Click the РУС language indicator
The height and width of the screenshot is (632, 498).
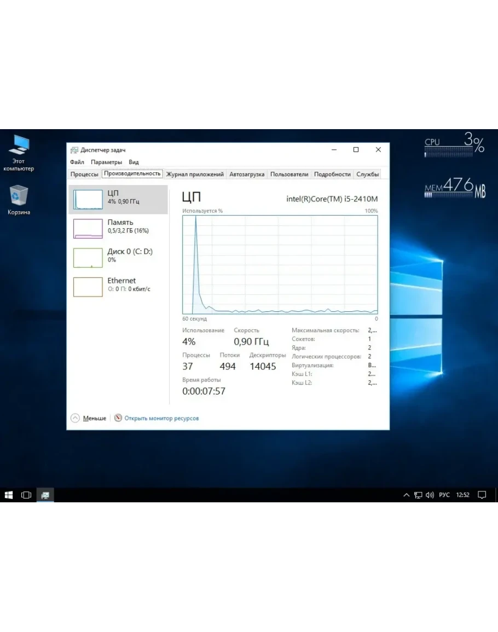click(444, 495)
